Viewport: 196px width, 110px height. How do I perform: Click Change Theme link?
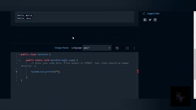click(x=62, y=48)
